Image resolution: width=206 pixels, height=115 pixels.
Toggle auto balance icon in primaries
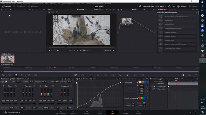pyautogui.click(x=2, y=82)
